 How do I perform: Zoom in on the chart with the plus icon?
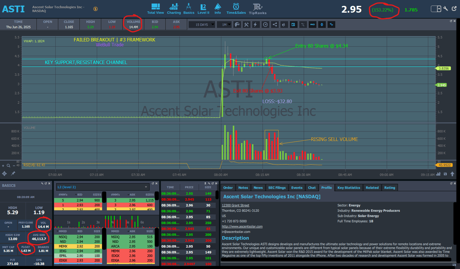click(x=3, y=166)
